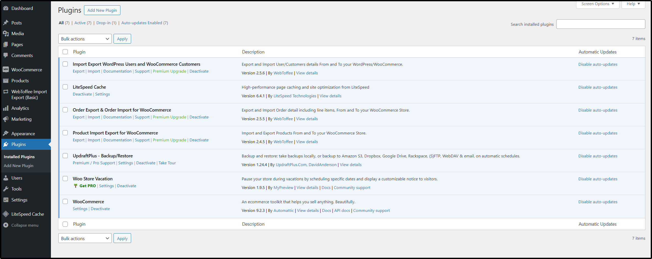Click the LiteSpeed Cache diamond icon

click(x=6, y=214)
